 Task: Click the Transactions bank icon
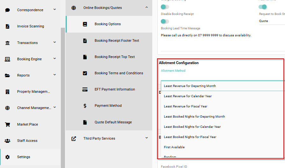click(8, 43)
